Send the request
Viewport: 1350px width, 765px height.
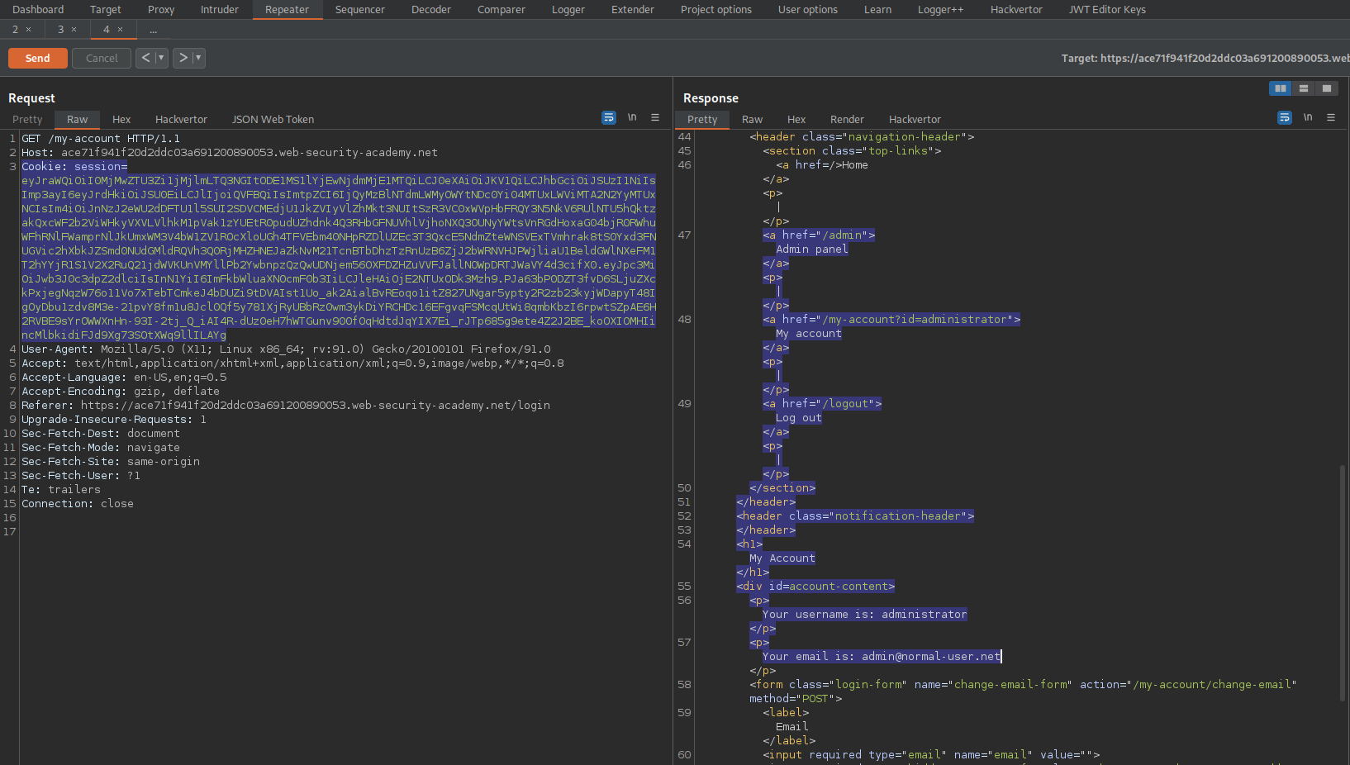point(38,58)
